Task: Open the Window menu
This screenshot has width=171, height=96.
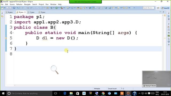Action: tap(53, 4)
